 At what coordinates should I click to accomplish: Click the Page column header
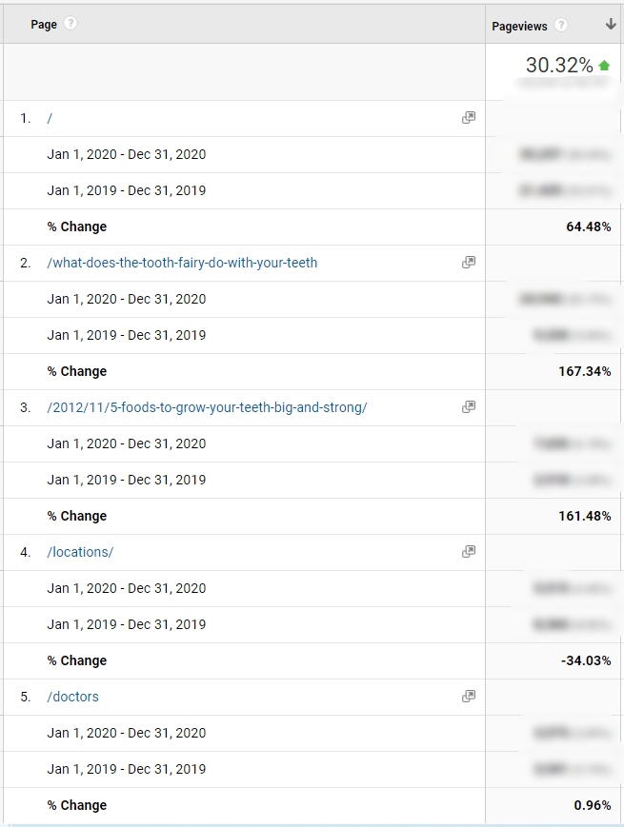pyautogui.click(x=44, y=24)
